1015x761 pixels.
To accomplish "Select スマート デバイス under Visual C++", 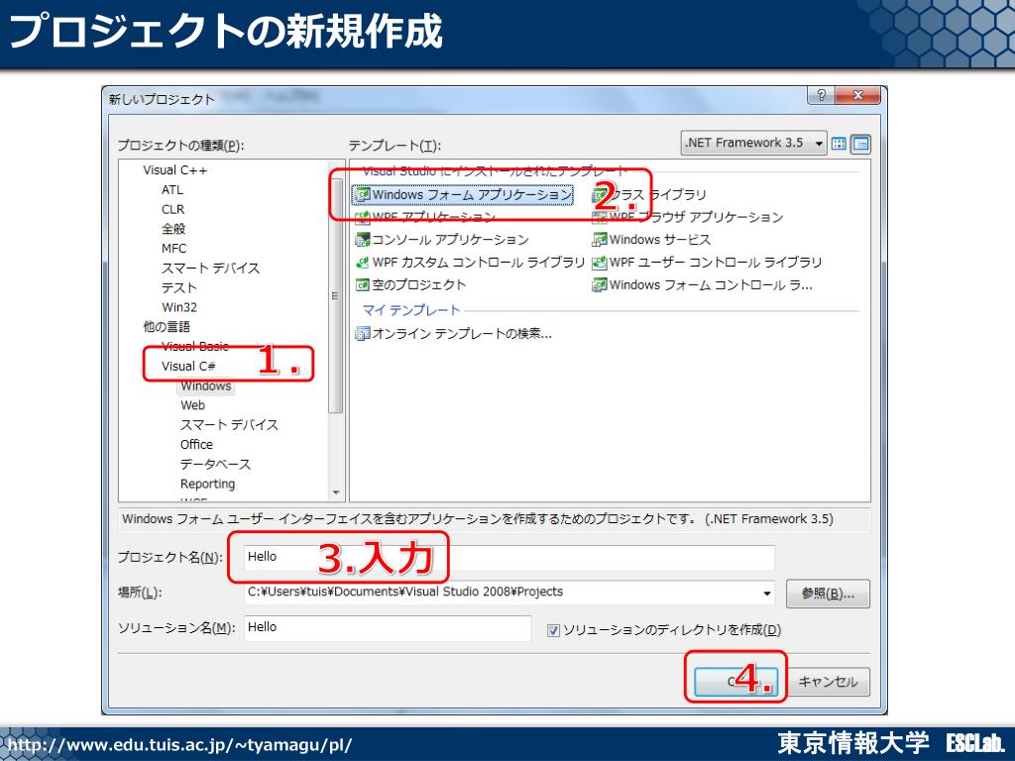I will pyautogui.click(x=210, y=268).
